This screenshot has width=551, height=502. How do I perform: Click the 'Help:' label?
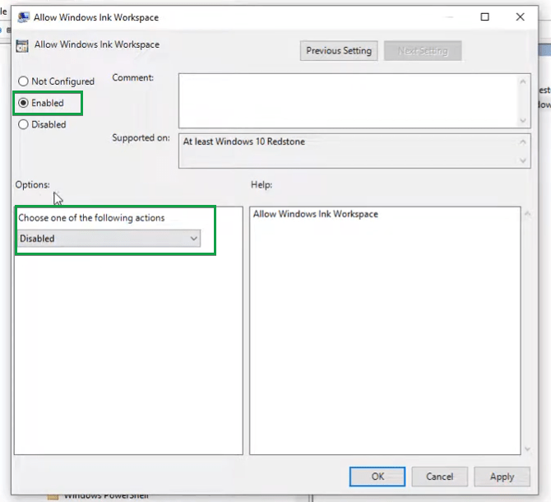[262, 185]
